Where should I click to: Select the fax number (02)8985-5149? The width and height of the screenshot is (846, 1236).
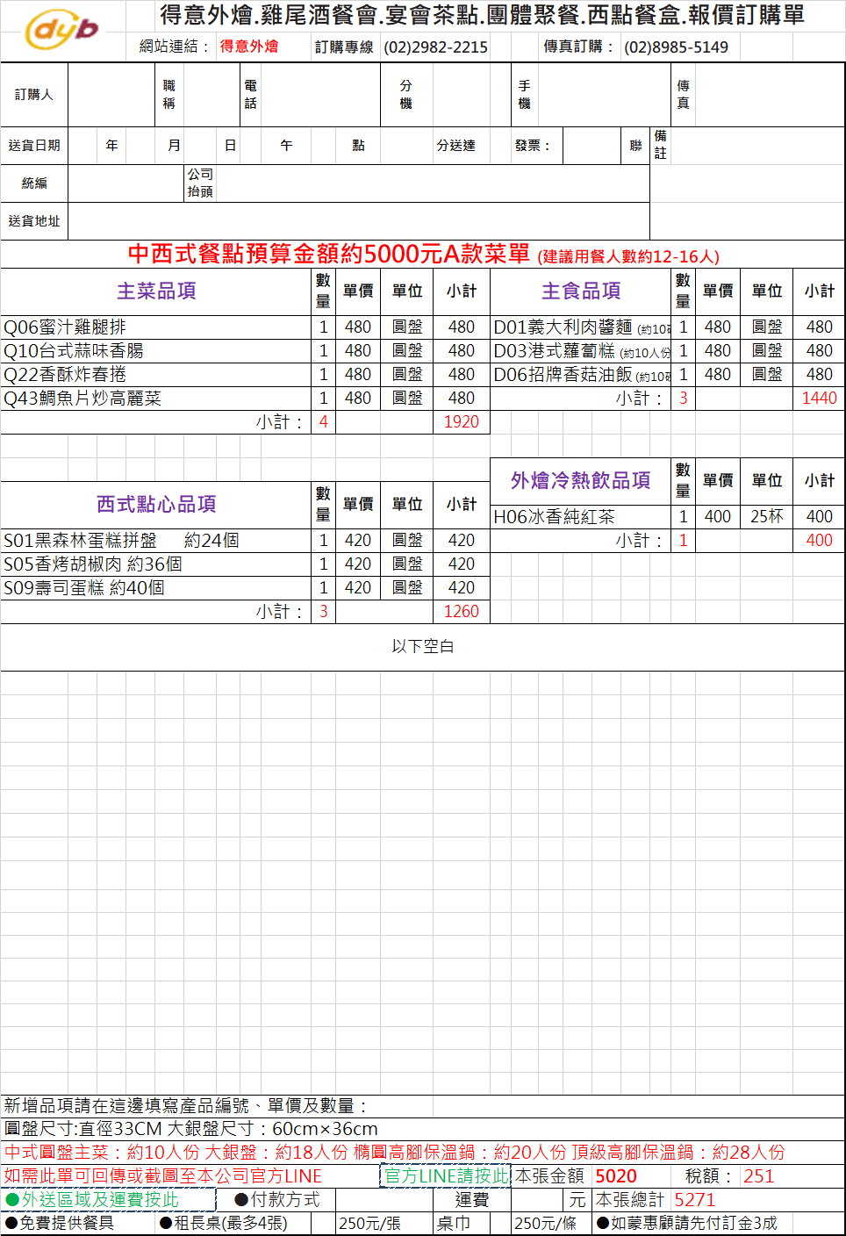(x=676, y=47)
